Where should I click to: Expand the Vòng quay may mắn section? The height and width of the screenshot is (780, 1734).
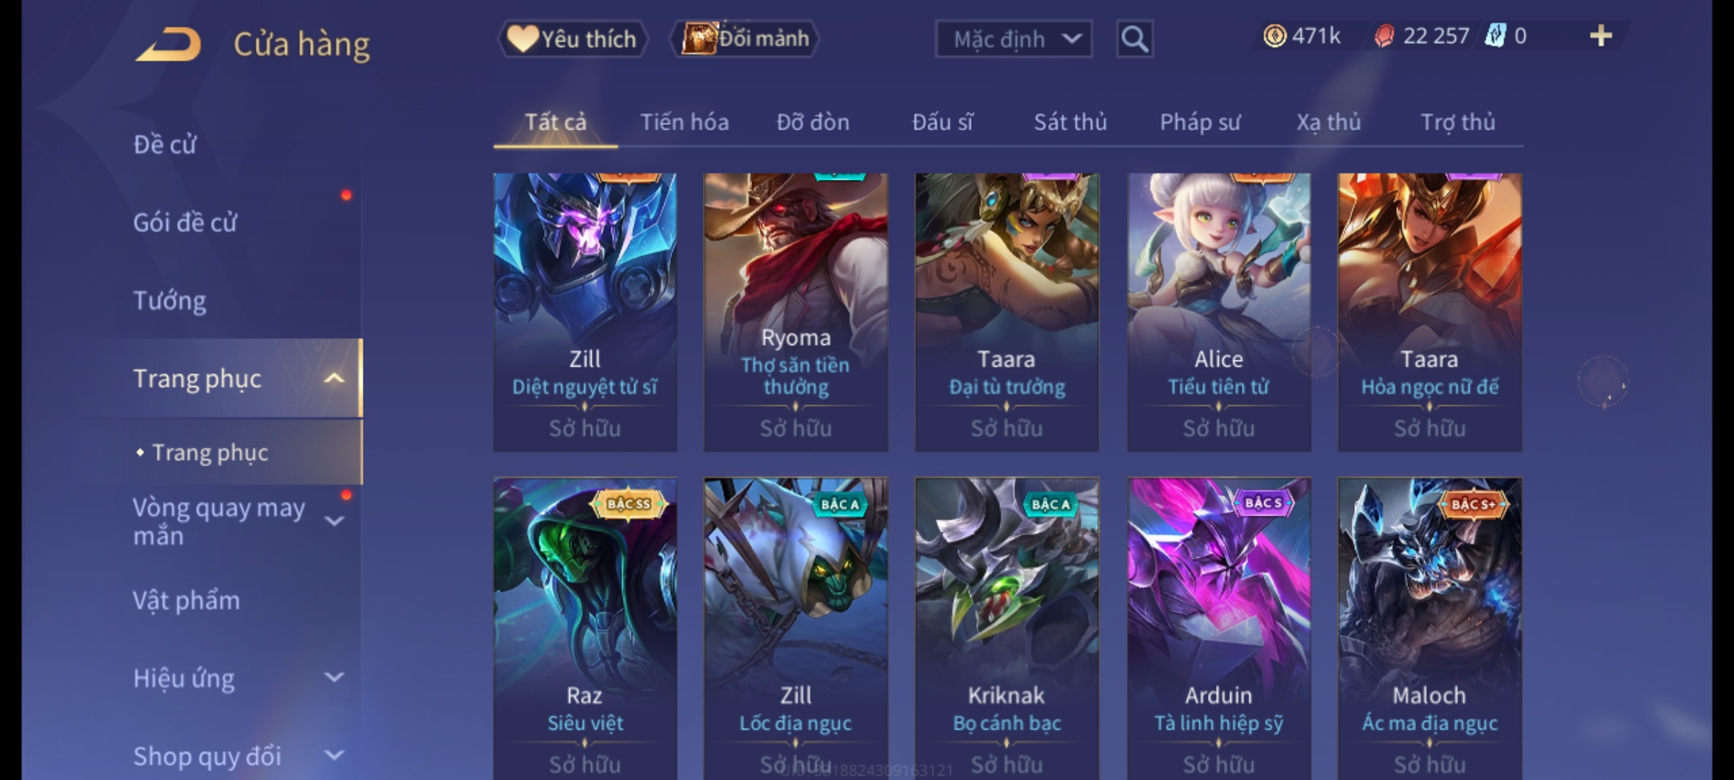coord(334,521)
